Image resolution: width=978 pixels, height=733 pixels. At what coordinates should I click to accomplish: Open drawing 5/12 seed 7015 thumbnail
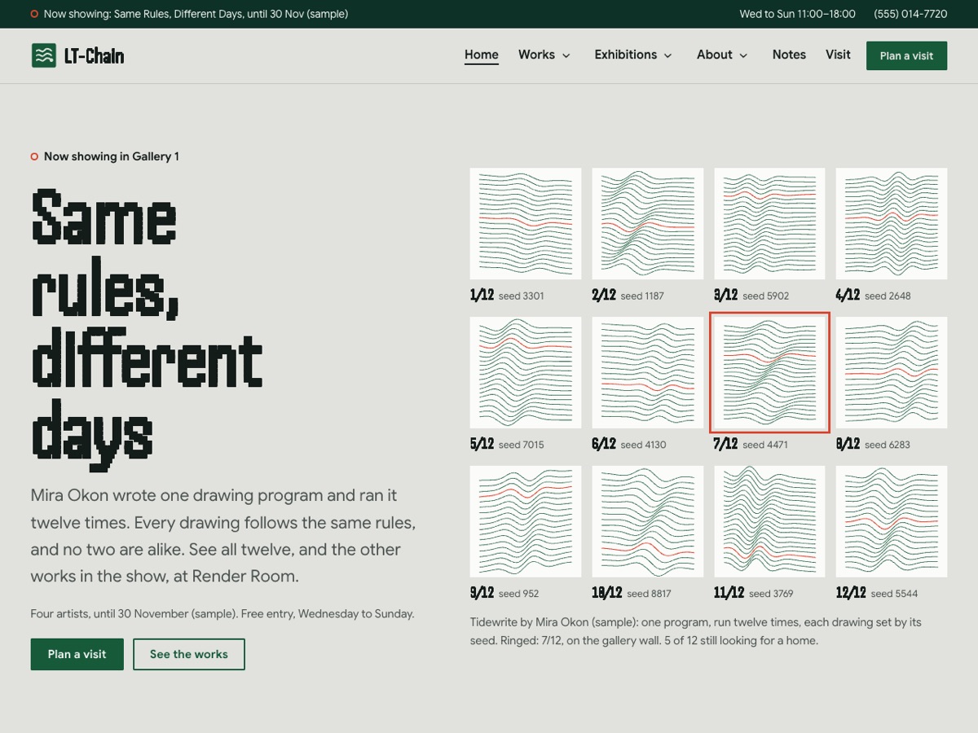(x=526, y=372)
